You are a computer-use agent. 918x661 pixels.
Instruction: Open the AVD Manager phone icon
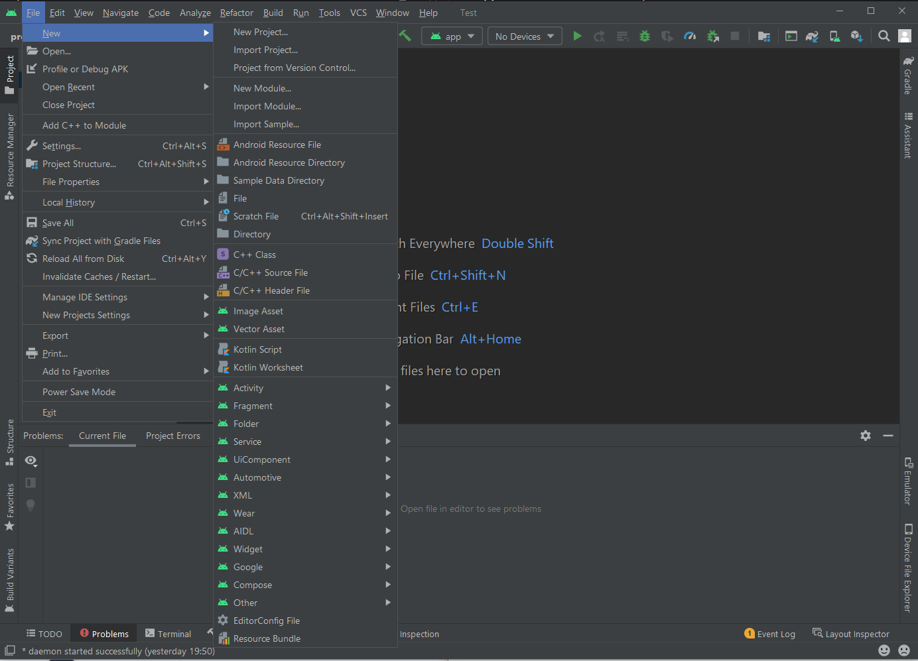click(x=834, y=36)
